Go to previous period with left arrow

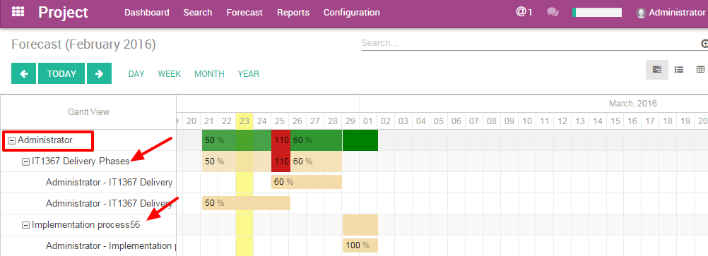[x=23, y=73]
